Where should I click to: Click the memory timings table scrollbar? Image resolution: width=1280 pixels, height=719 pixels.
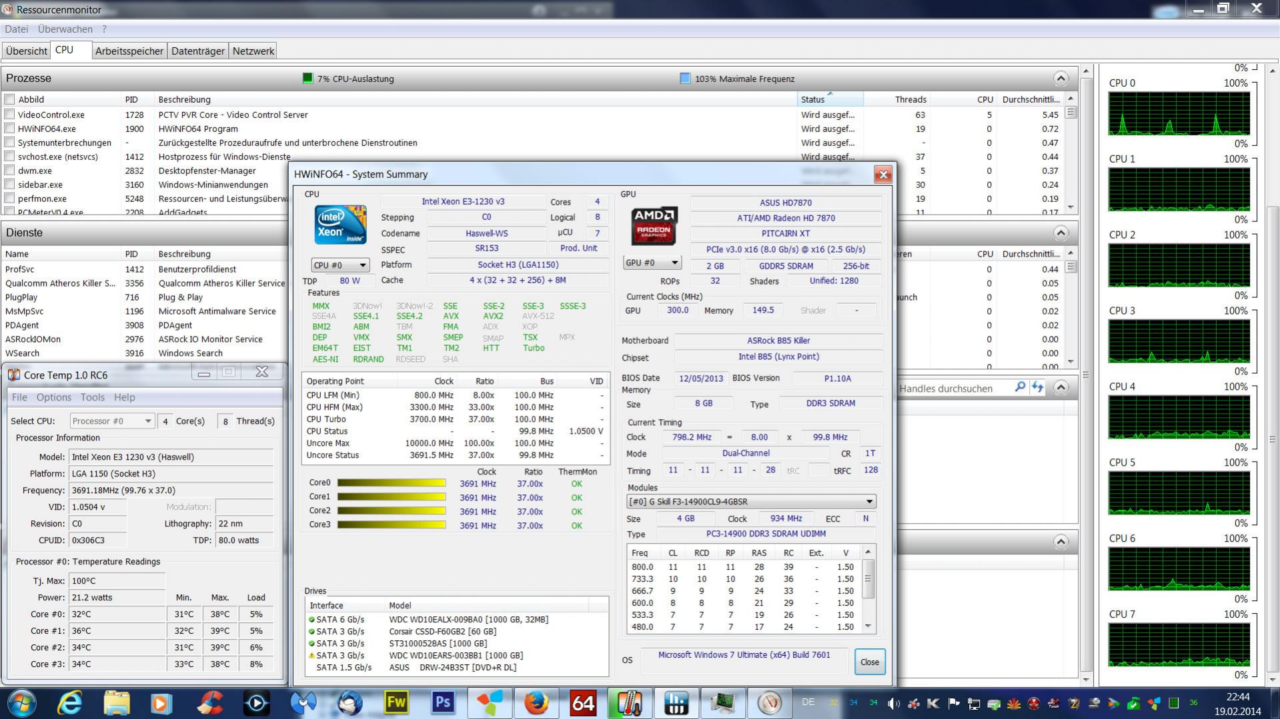coord(868,589)
